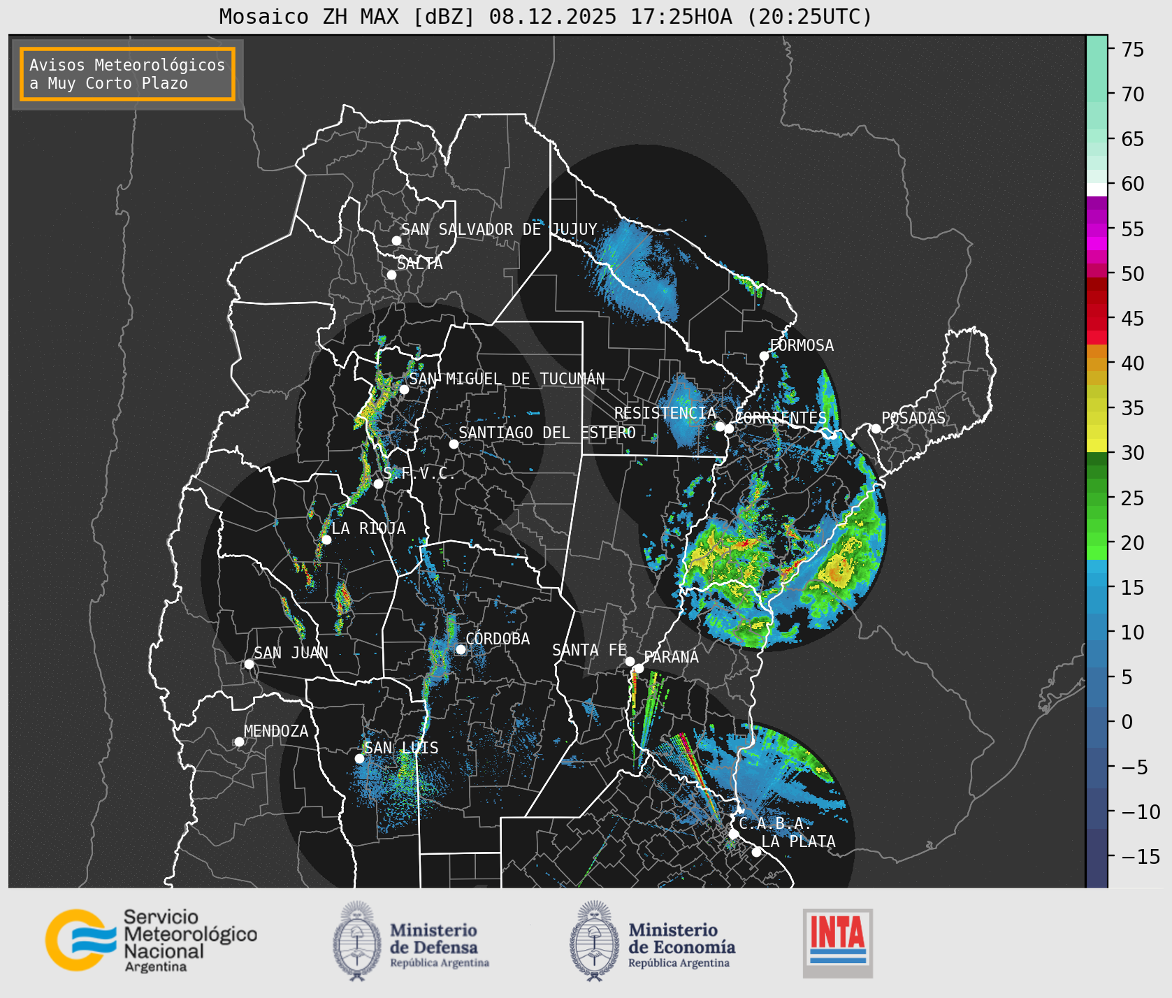Click the POSADAS label text
This screenshot has width=1172, height=998.
pyautogui.click(x=913, y=418)
